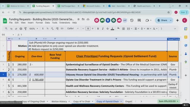Open text rotation dropdown
The image size is (190, 107).
click(155, 29)
